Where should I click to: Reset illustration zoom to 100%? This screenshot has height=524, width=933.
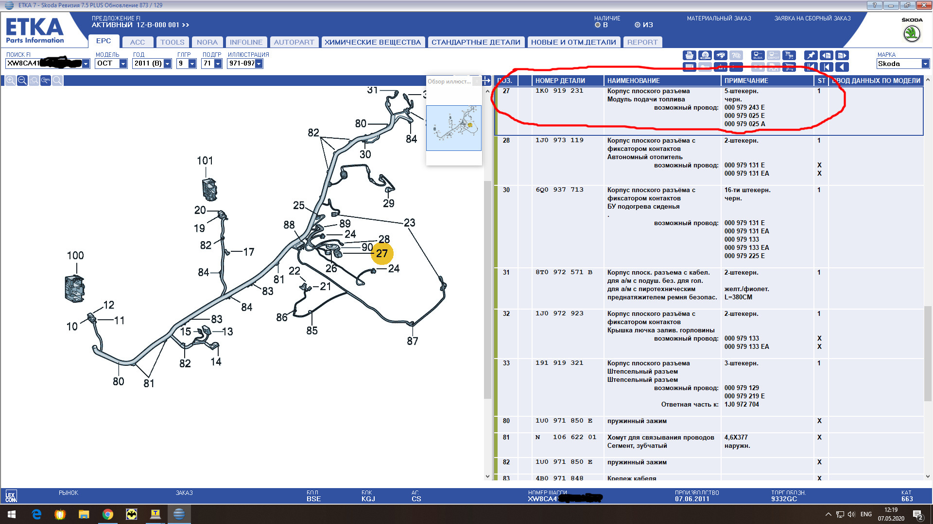[46, 81]
